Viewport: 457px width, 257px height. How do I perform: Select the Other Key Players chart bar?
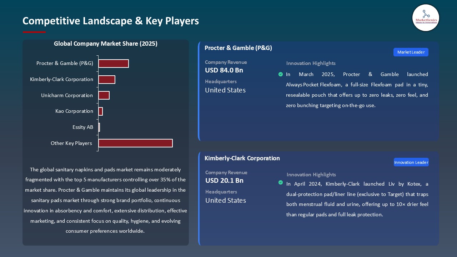pyautogui.click(x=135, y=143)
